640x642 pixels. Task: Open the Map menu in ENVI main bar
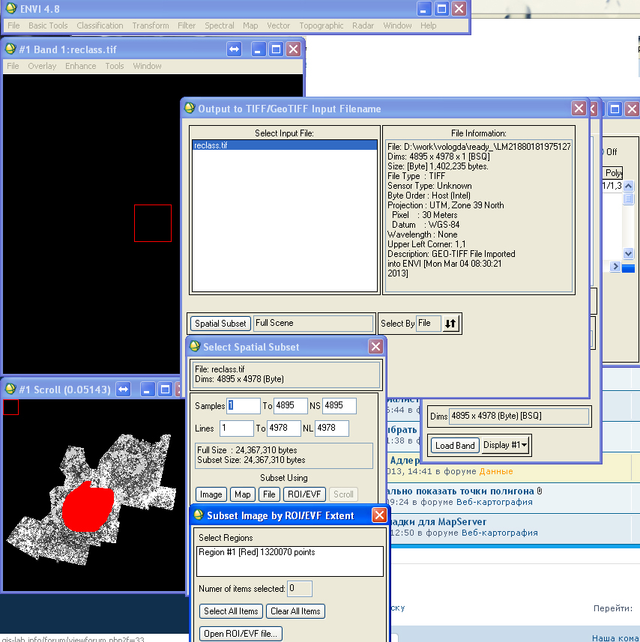[x=250, y=25]
